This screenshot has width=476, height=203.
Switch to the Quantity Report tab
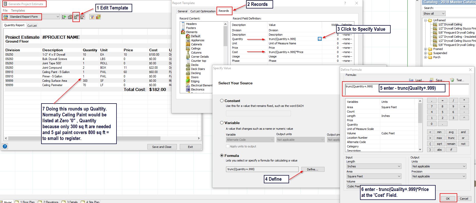click(x=14, y=25)
